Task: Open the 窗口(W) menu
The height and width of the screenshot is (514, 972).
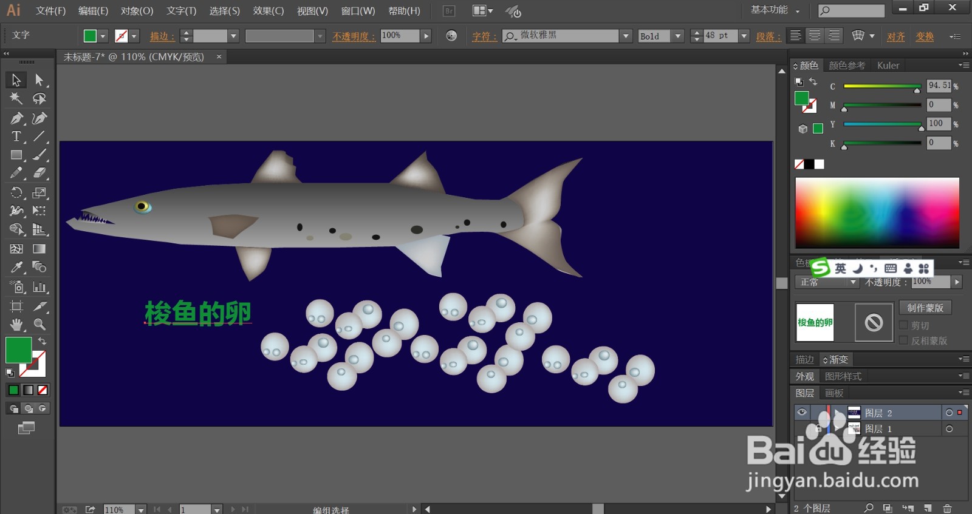Action: (x=358, y=11)
